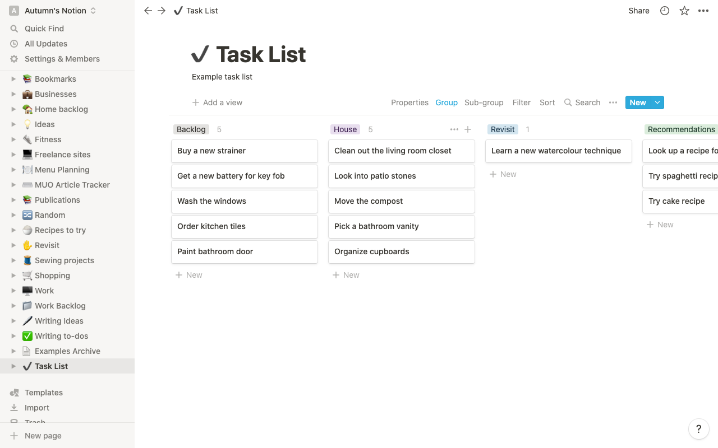Viewport: 718px width, 448px height.
Task: Go back with the left arrow
Action: coord(148,11)
